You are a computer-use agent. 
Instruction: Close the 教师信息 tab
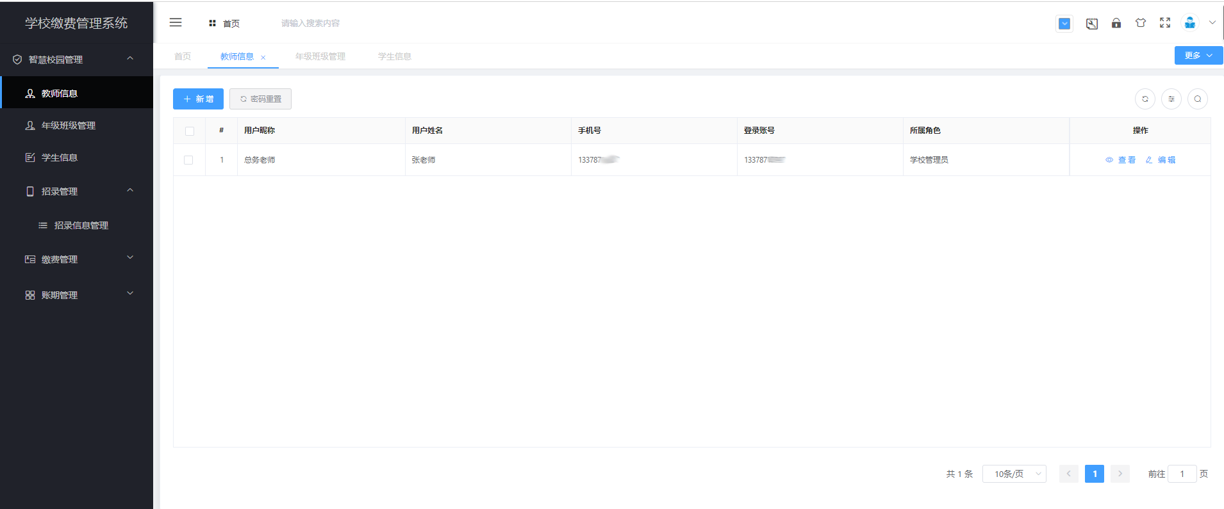(263, 58)
